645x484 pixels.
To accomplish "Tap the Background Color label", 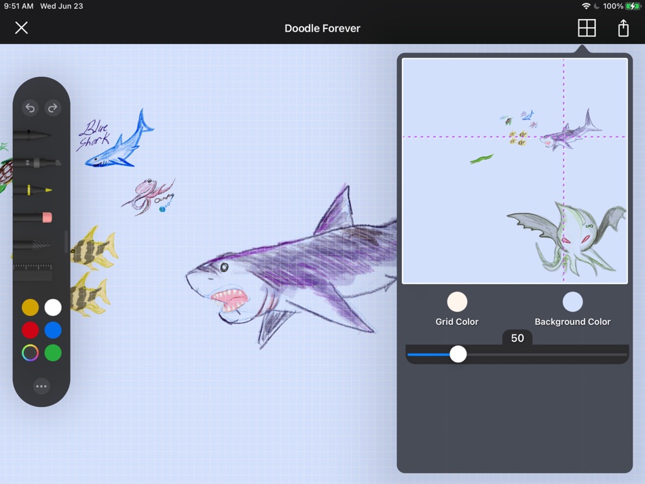I will (x=572, y=322).
